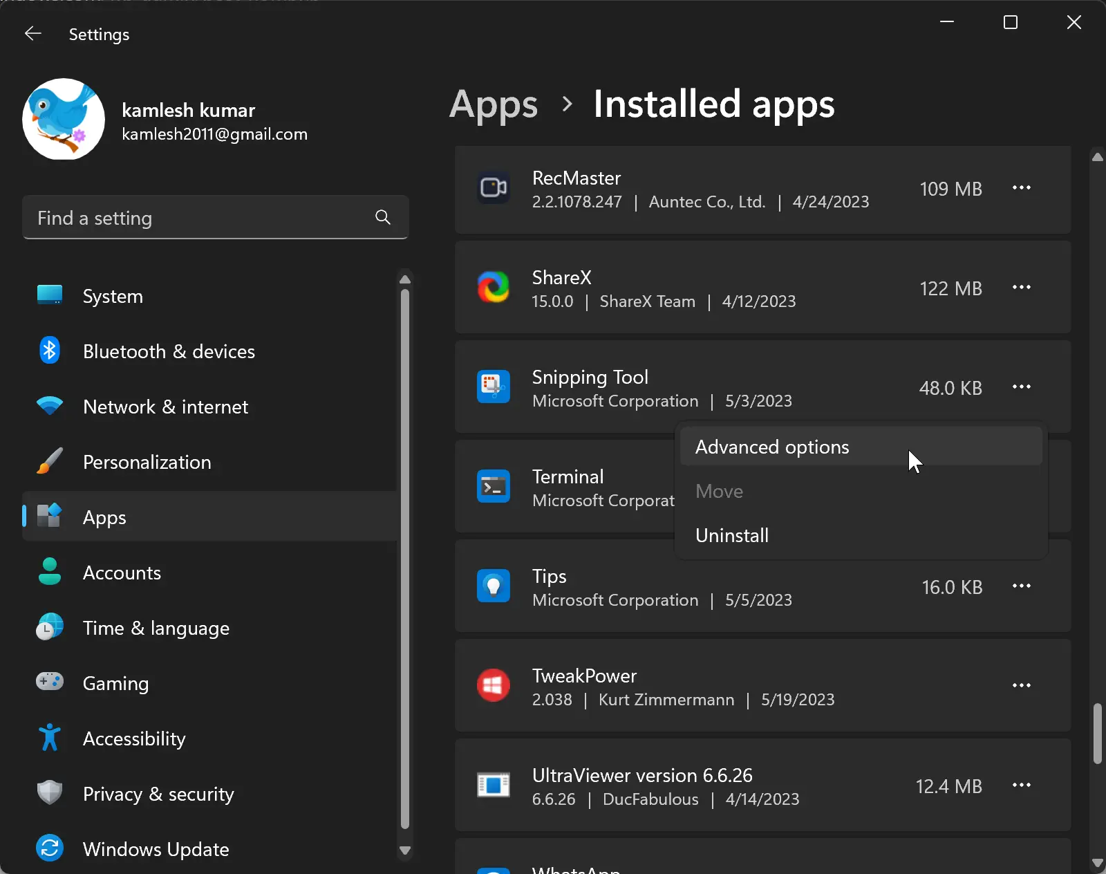Select the Apps sidebar icon
The height and width of the screenshot is (874, 1106).
click(x=49, y=517)
